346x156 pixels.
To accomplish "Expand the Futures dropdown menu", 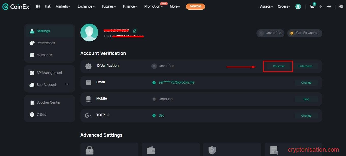I will pyautogui.click(x=109, y=7).
